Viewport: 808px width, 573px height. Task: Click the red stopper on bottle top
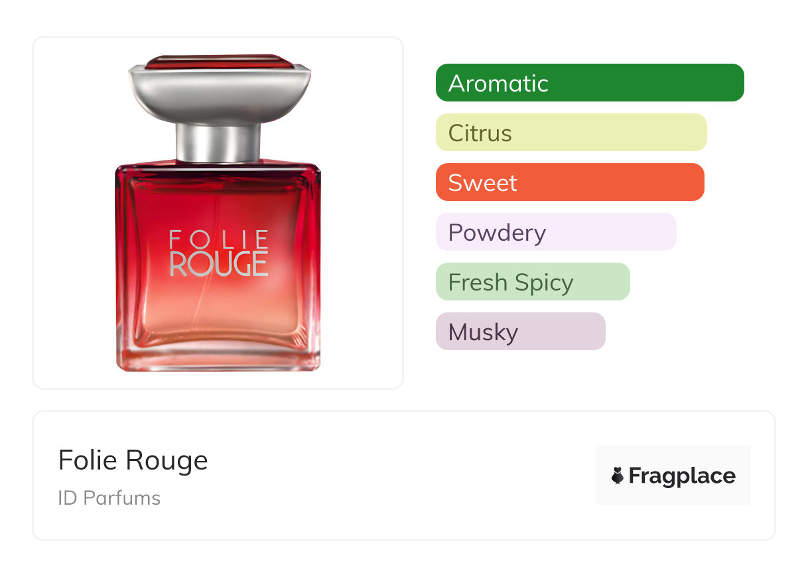(220, 61)
